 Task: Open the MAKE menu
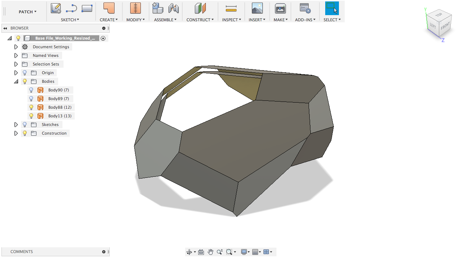point(280,20)
